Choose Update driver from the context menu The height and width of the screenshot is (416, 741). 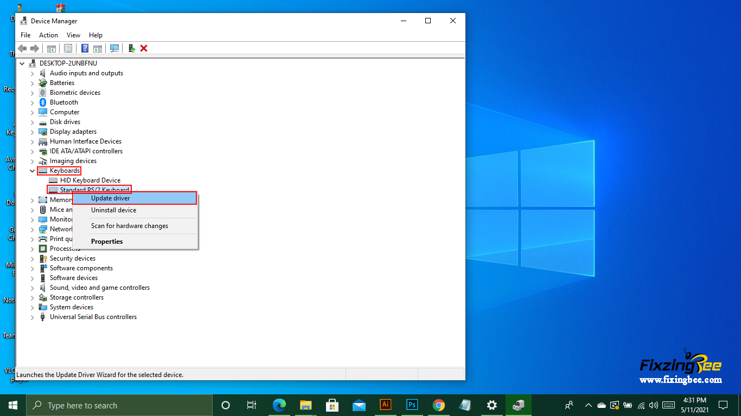click(x=111, y=198)
